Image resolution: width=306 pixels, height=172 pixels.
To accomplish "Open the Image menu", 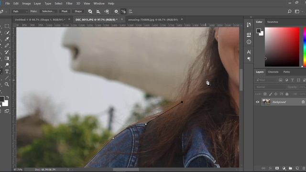I will pyautogui.click(x=26, y=3).
